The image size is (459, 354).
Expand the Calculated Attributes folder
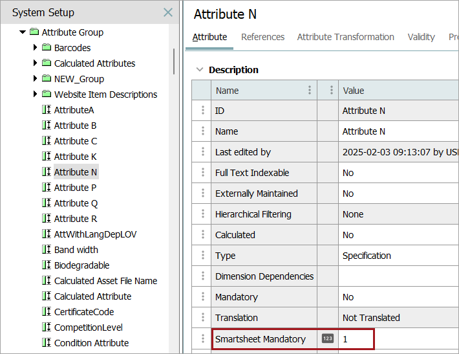point(35,63)
